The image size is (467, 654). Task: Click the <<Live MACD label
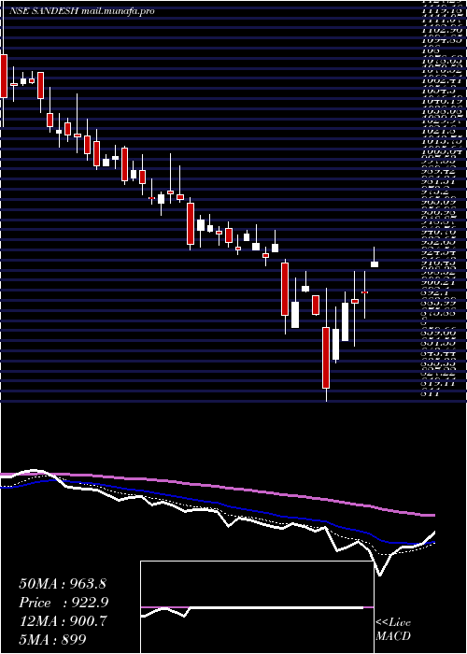(393, 630)
